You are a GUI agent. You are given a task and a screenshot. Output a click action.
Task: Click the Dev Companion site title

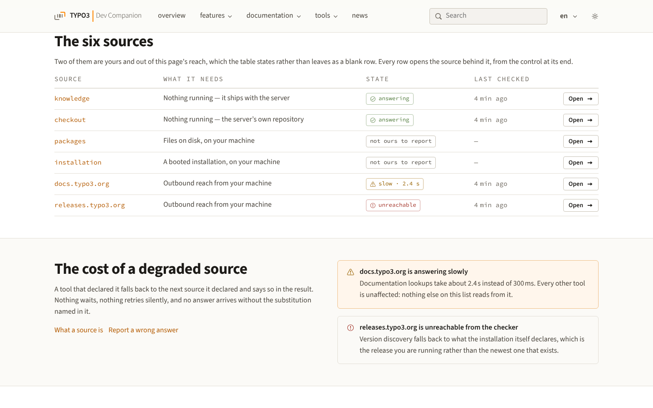119,16
